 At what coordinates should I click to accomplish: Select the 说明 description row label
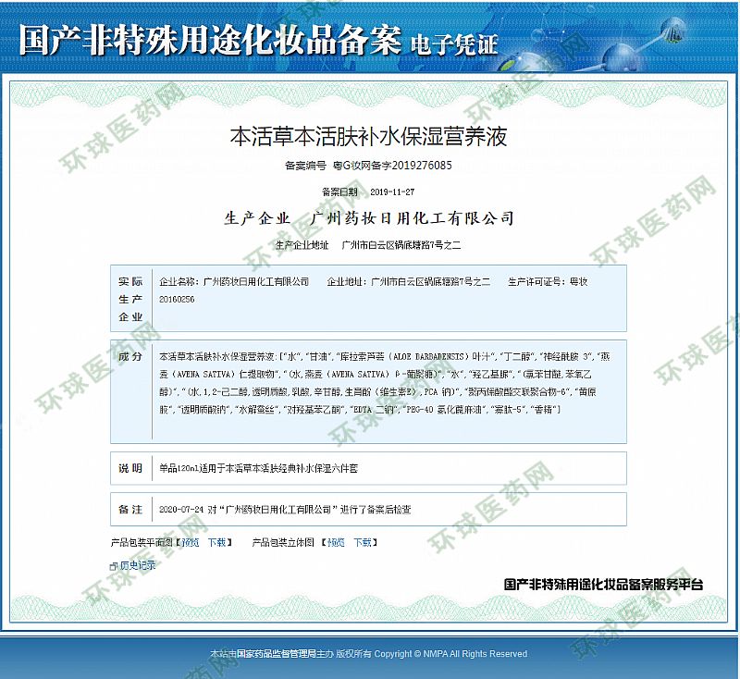(130, 469)
